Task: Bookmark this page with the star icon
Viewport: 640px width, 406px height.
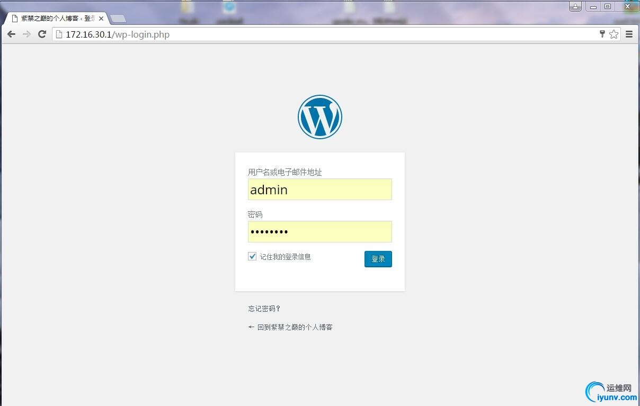Action: pyautogui.click(x=614, y=34)
